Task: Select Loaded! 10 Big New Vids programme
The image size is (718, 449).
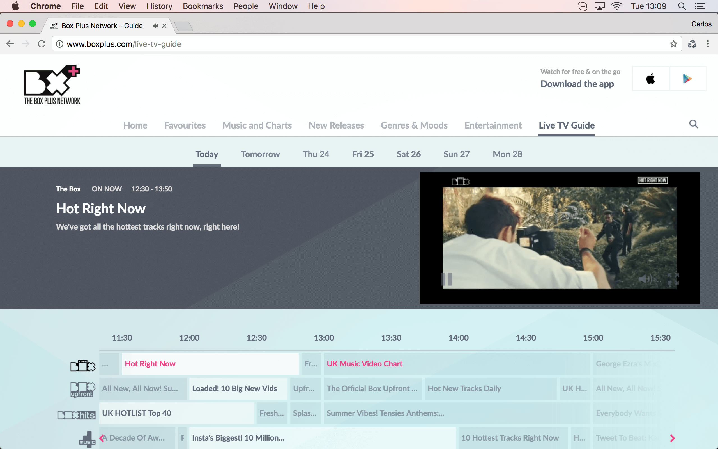Action: pyautogui.click(x=238, y=388)
